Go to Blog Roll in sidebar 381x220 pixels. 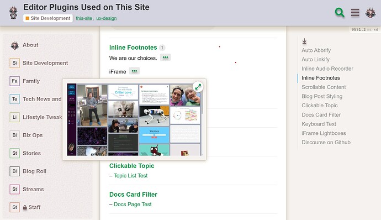[x=34, y=171]
